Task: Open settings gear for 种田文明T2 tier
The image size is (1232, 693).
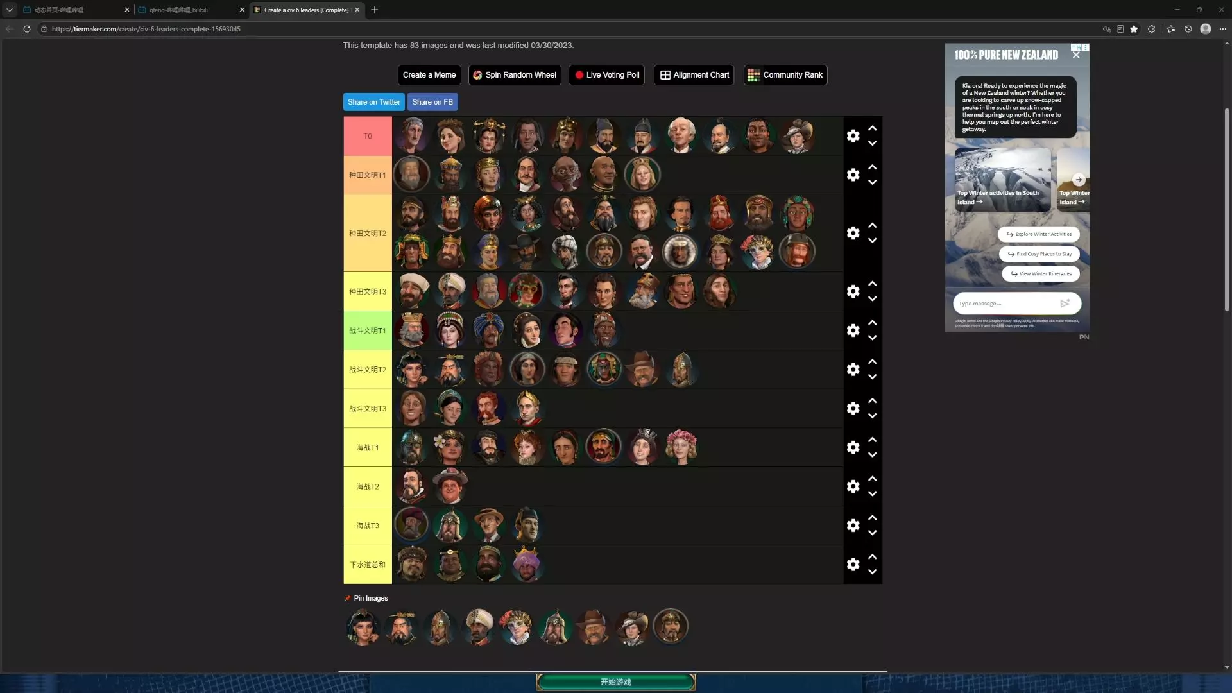Action: [x=853, y=233]
